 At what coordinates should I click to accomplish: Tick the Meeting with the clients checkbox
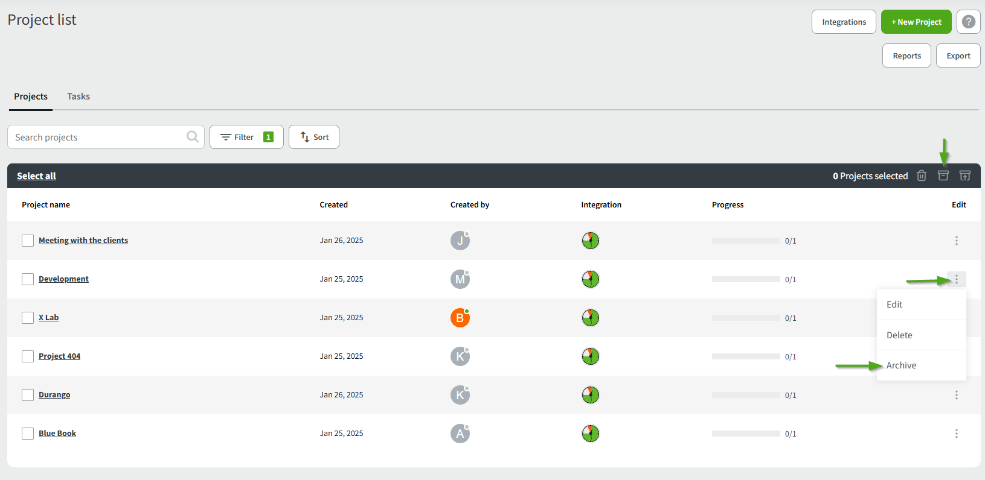(x=28, y=241)
